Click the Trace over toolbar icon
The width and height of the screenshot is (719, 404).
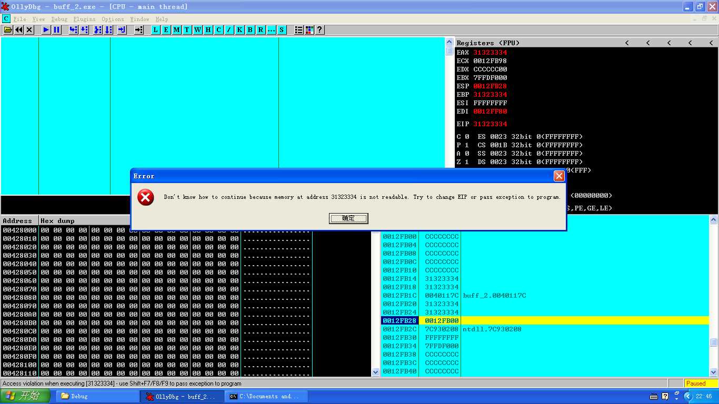pyautogui.click(x=108, y=30)
